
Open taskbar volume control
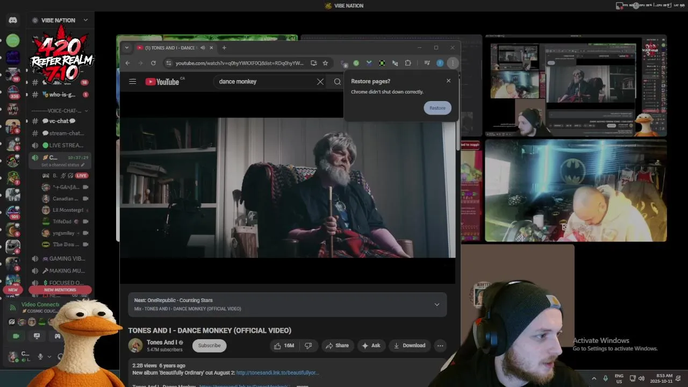(x=641, y=378)
